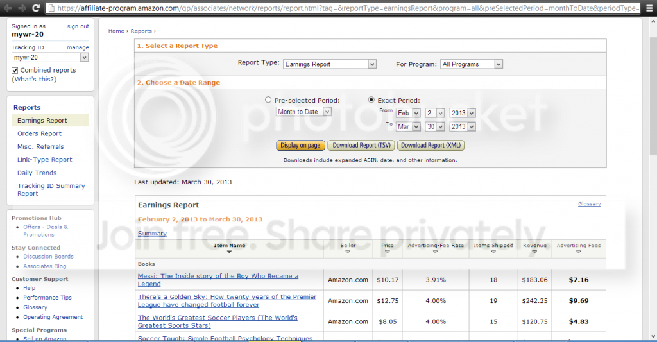Reload the page with the browser refresh icon

tap(36, 8)
